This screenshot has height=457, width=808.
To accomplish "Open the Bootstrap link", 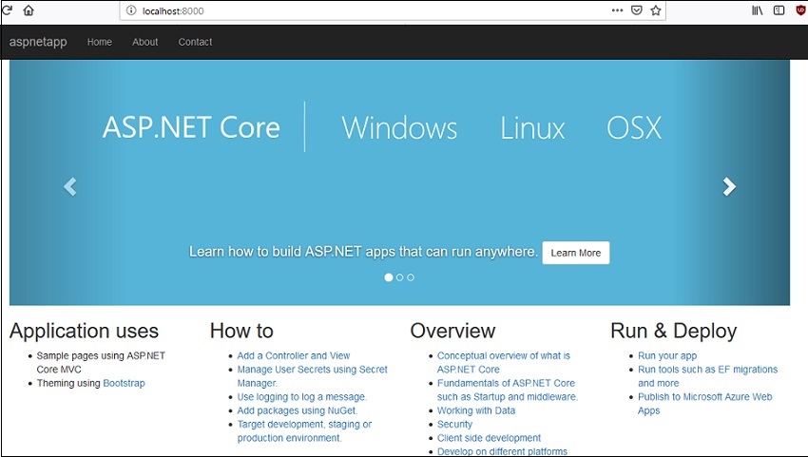I will 124,383.
